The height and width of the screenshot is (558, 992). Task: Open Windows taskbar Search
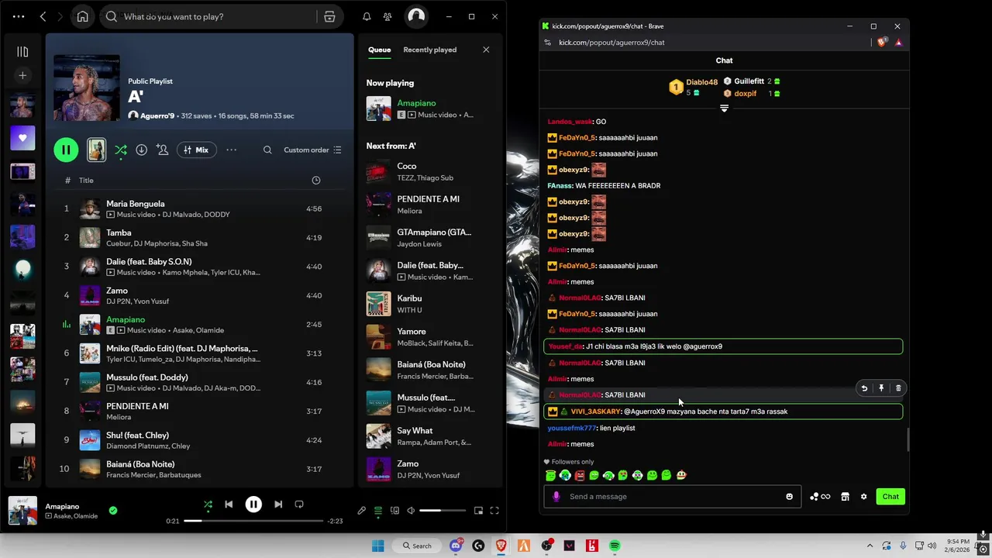(417, 546)
